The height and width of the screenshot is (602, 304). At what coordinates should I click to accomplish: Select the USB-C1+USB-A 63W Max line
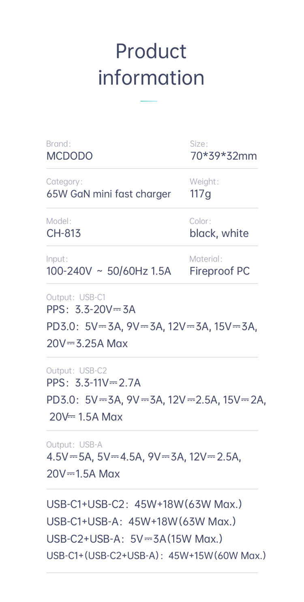coord(141,522)
